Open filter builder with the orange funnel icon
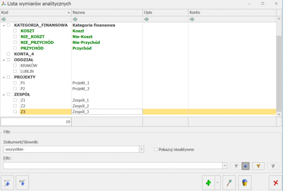The image size is (283, 191). pyautogui.click(x=258, y=166)
